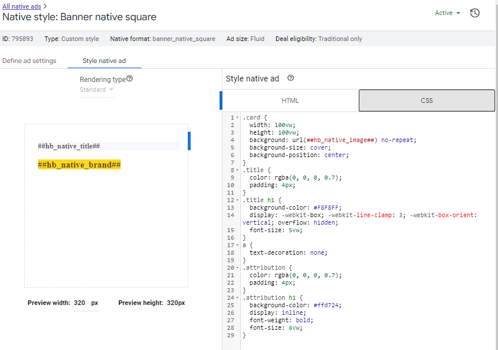This screenshot has width=498, height=350.
Task: Click the yellow ##hb_native_brand## preview label
Action: coord(79,165)
